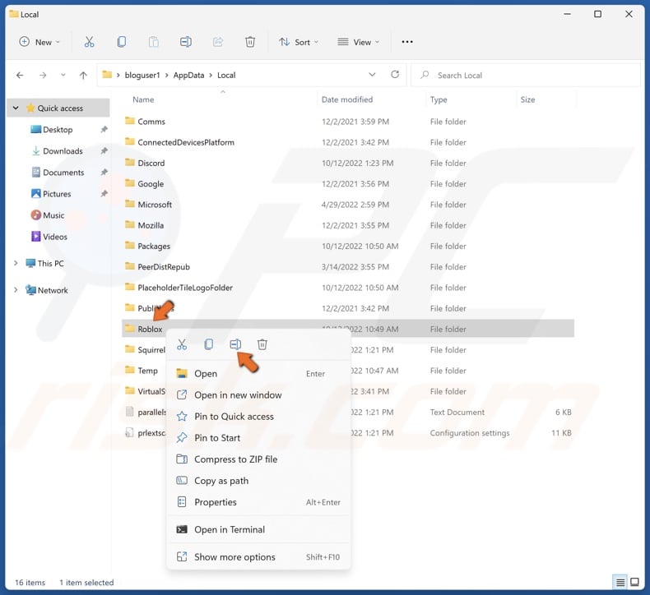
Task: Click the magnifier icon in Search Local box
Action: point(425,75)
